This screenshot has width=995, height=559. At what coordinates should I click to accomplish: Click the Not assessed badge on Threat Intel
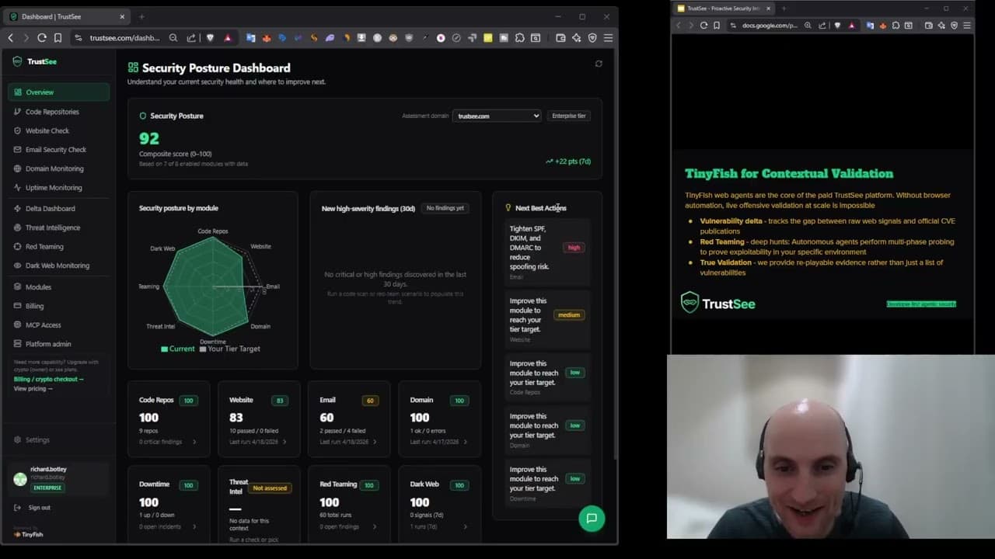(x=270, y=488)
